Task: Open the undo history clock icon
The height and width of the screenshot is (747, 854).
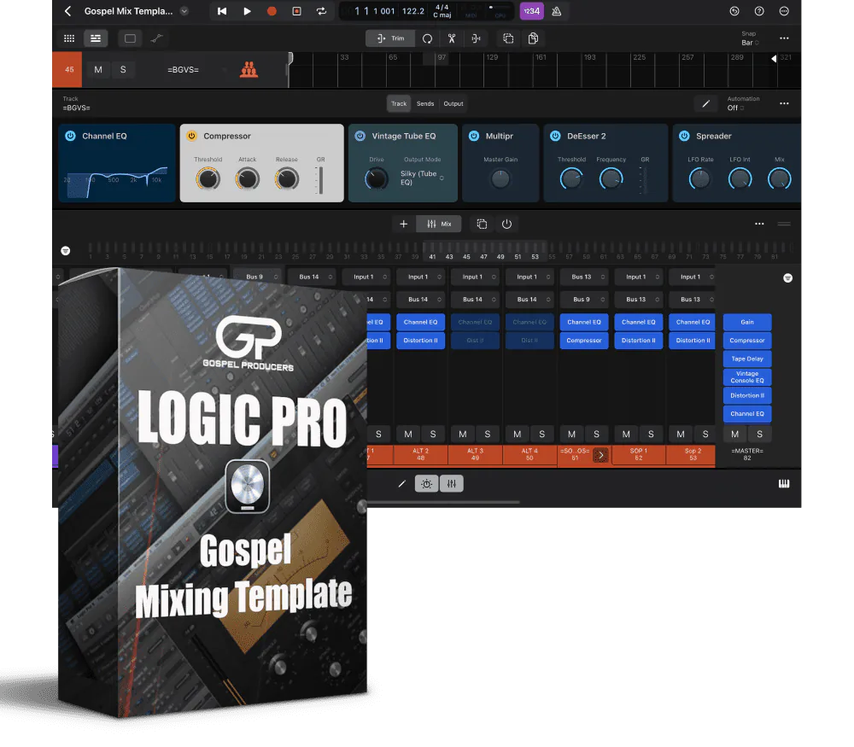Action: pos(734,11)
